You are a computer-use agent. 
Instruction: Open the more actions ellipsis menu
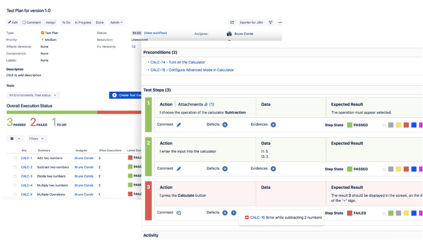click(x=280, y=23)
